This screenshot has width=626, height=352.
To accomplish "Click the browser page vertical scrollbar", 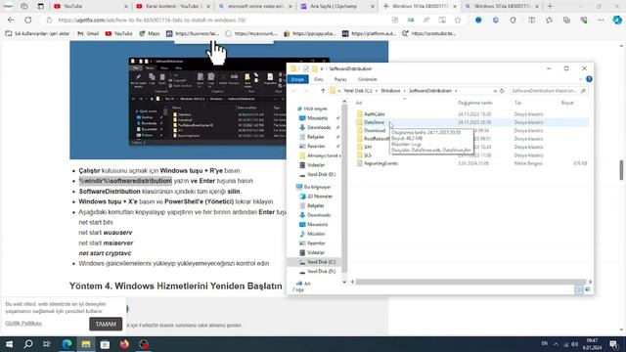I will [x=622, y=170].
